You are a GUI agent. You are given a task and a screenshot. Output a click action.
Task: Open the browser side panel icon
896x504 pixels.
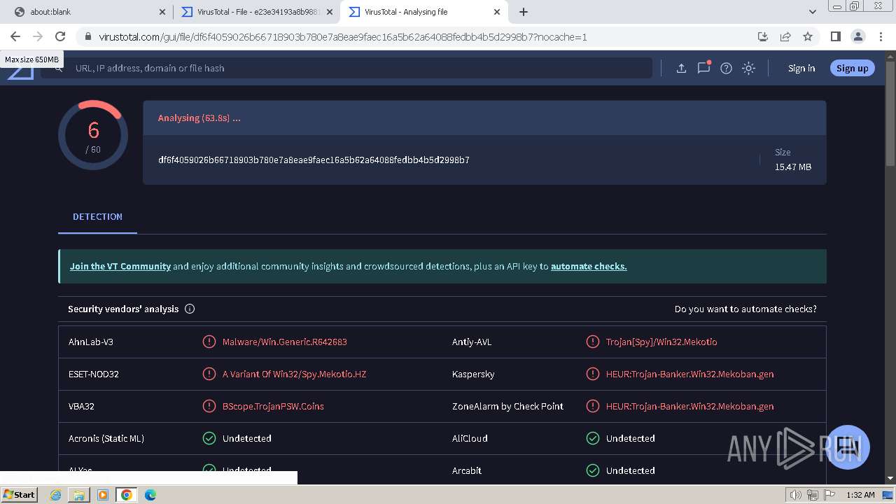coord(836,36)
